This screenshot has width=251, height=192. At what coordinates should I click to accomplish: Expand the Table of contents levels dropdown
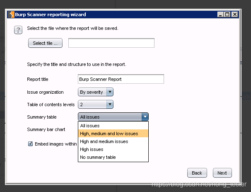(96, 105)
